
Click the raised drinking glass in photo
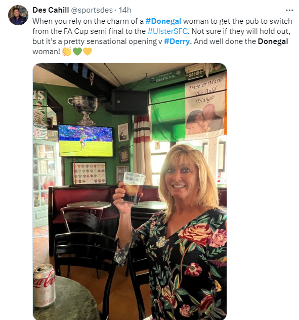click(x=134, y=188)
